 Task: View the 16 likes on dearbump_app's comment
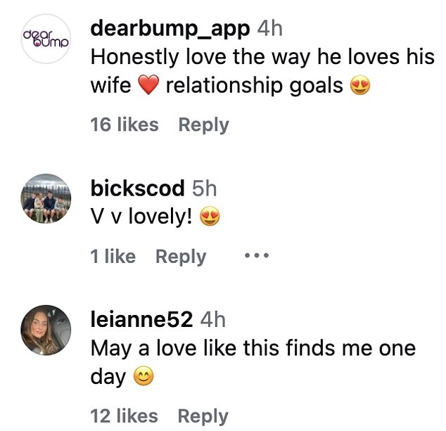pos(125,124)
